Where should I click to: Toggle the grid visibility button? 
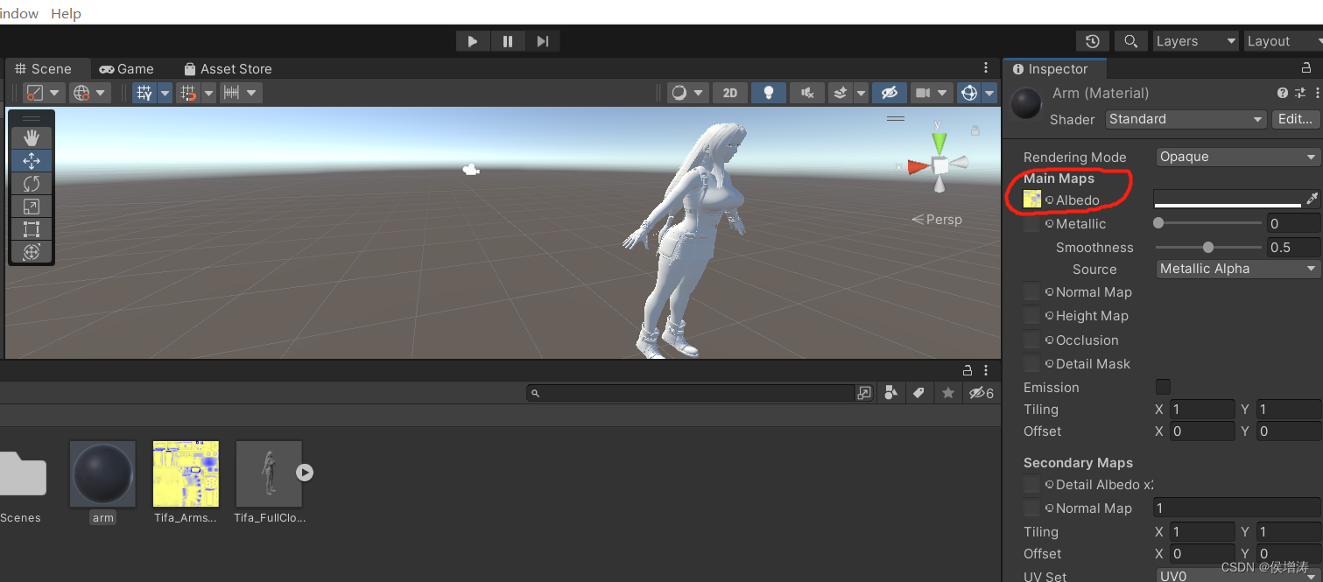(x=144, y=93)
